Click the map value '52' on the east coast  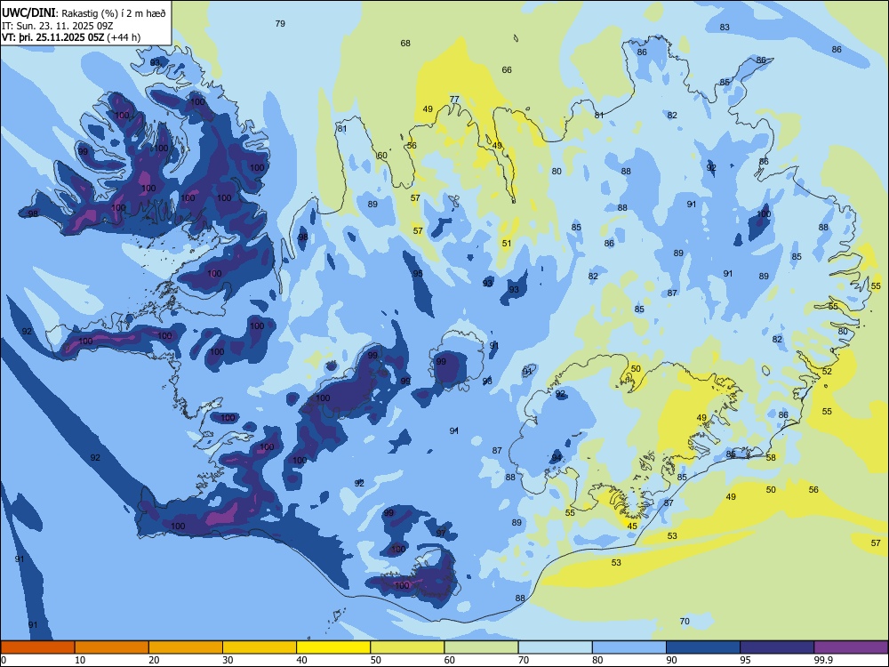coord(827,372)
